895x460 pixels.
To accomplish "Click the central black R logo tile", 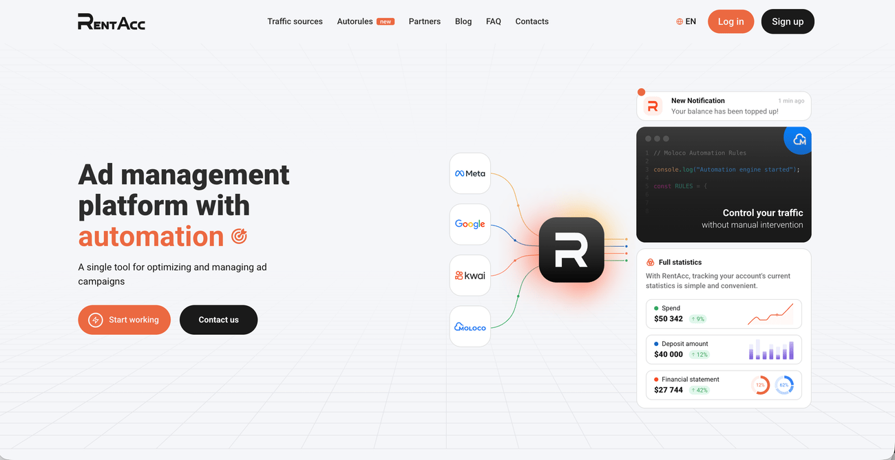I will click(571, 250).
